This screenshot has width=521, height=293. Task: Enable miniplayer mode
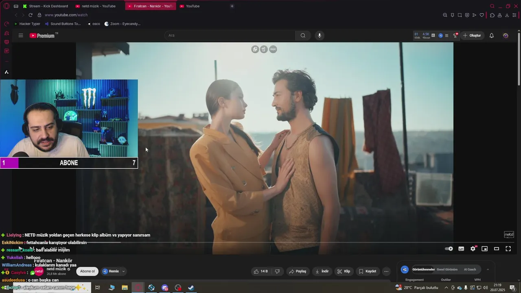484,249
